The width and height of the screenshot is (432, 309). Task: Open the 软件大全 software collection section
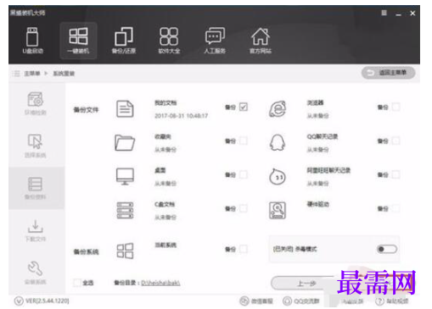click(169, 41)
